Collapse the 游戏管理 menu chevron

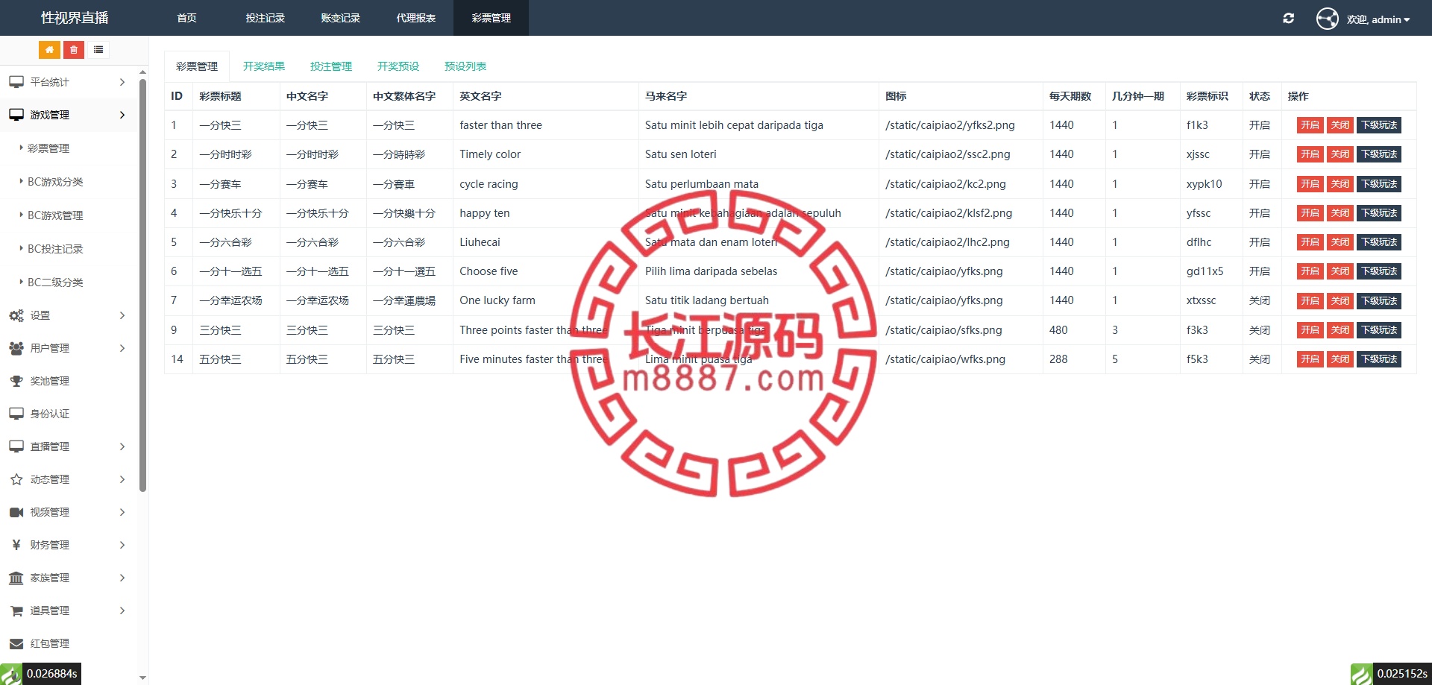(122, 115)
